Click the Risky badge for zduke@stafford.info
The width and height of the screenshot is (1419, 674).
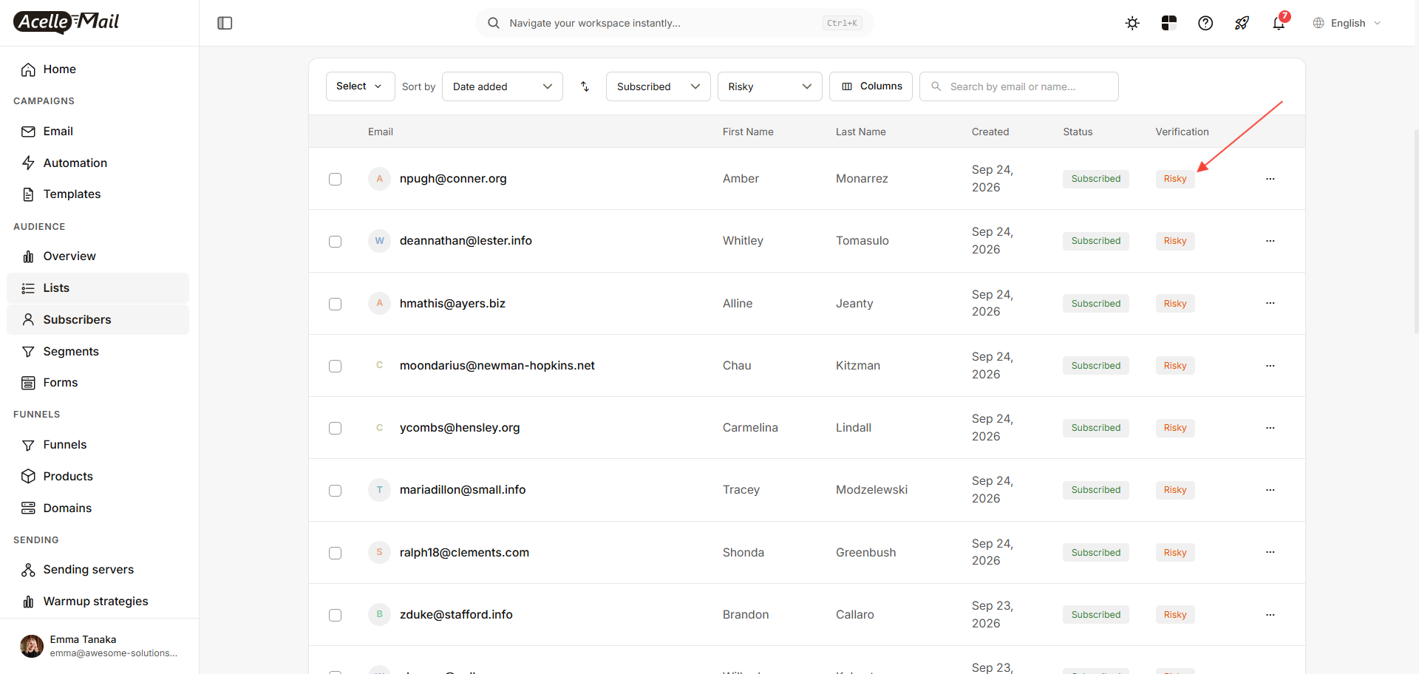click(x=1175, y=615)
